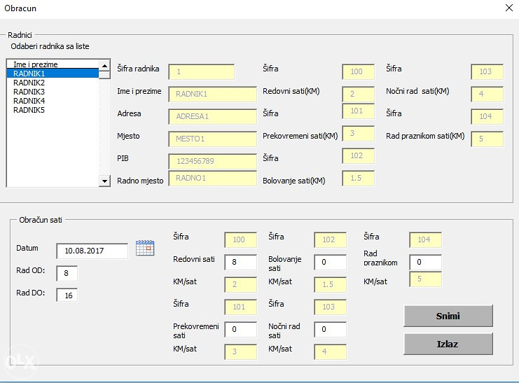Click Šifra 104 field in Obračun sati

click(x=425, y=240)
